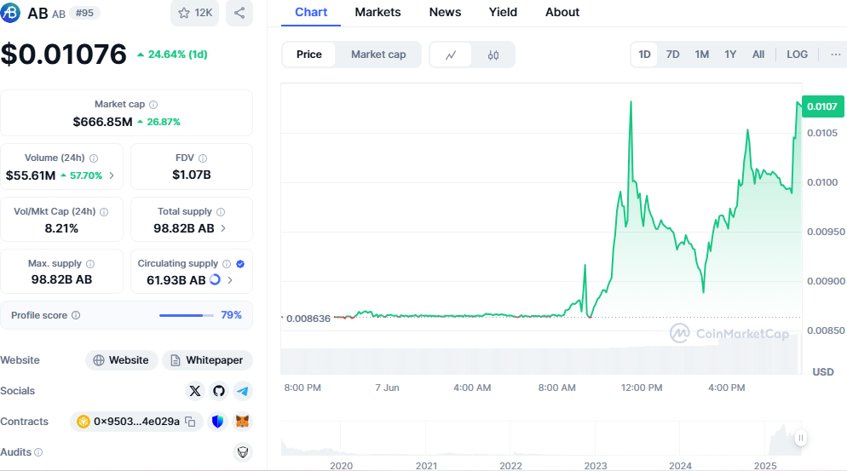Open the News tab
Viewport: 847px width, 471px height.
coord(445,13)
